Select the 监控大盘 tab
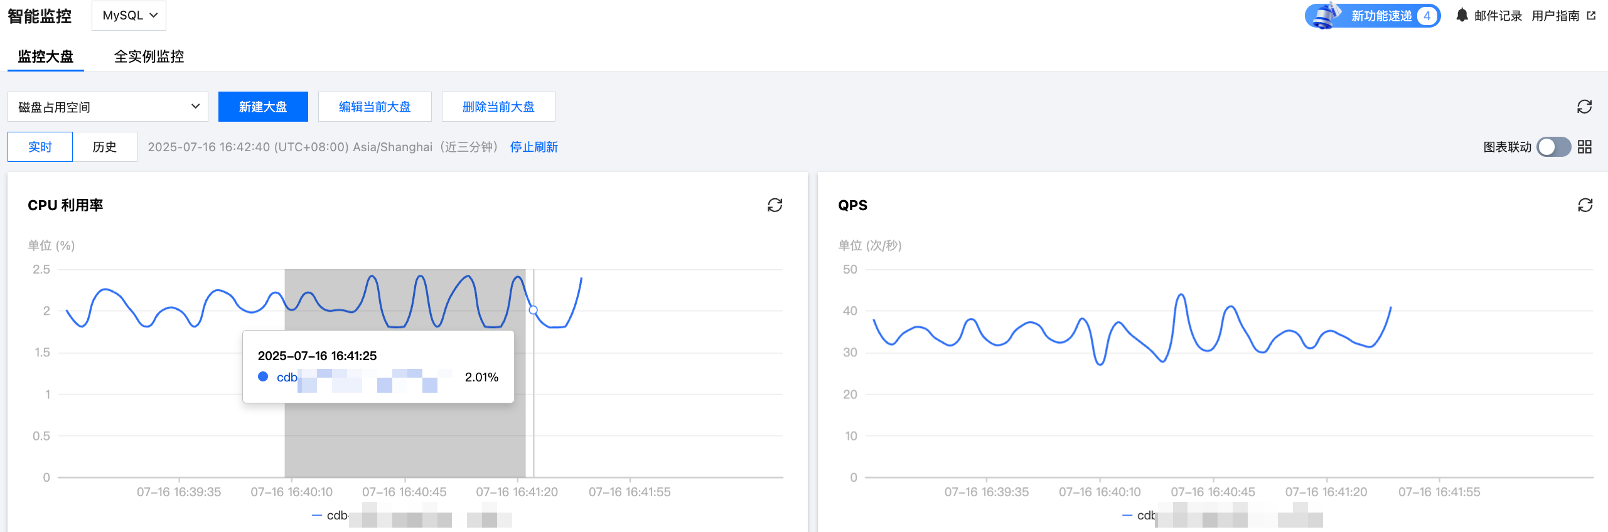 pos(45,56)
